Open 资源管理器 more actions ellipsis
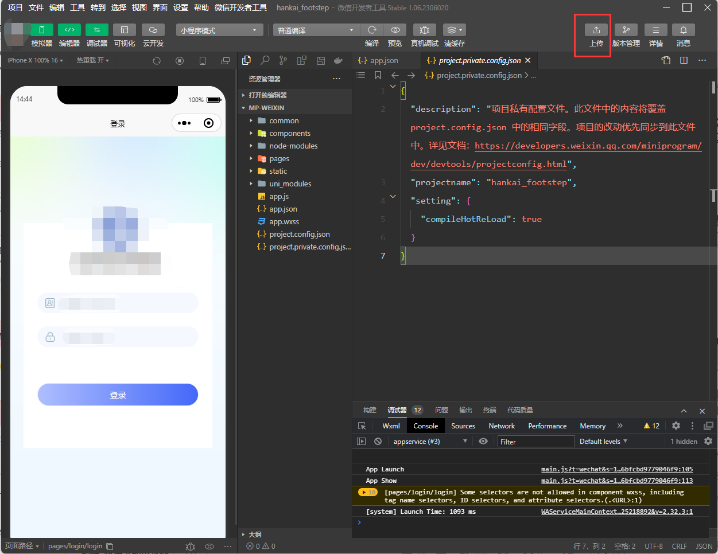 click(x=337, y=79)
